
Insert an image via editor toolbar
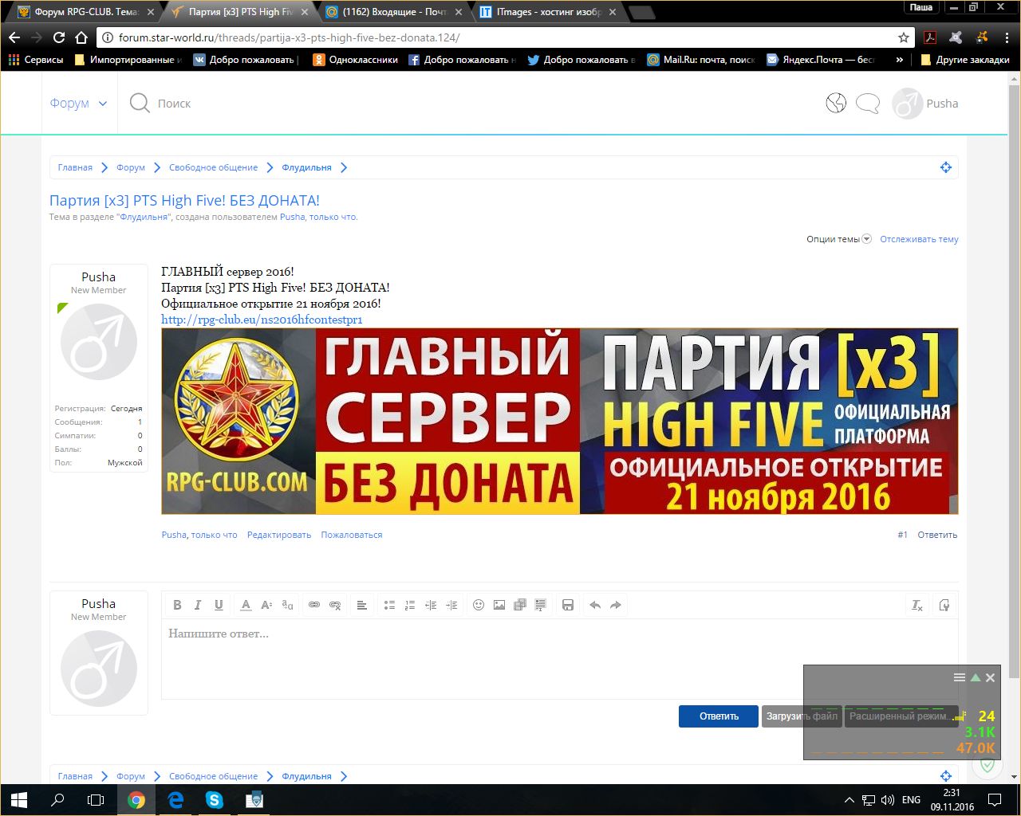tap(499, 605)
